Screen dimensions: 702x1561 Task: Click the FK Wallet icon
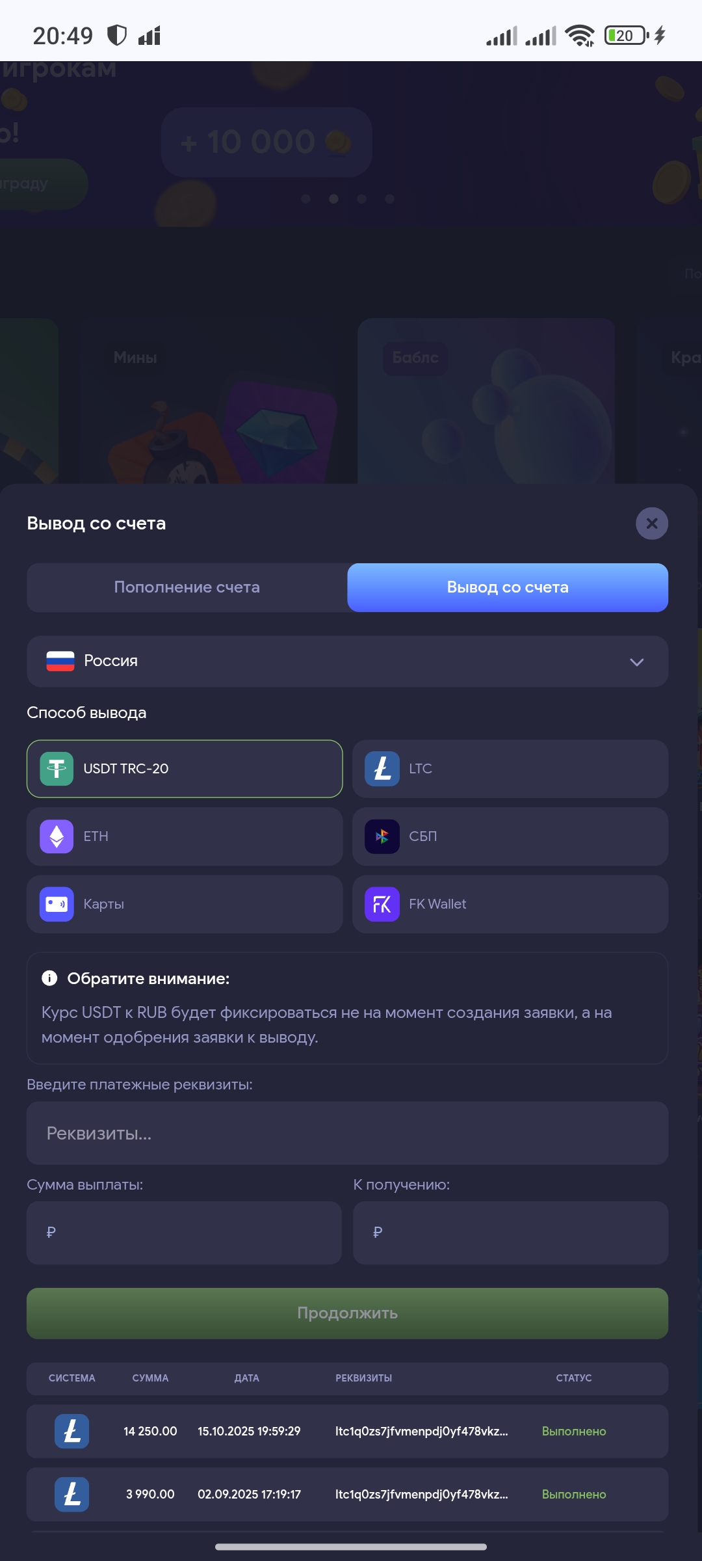(x=382, y=904)
